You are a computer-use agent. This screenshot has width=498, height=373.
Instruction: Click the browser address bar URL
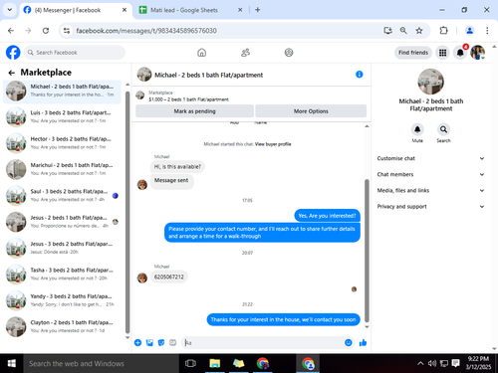click(x=146, y=31)
